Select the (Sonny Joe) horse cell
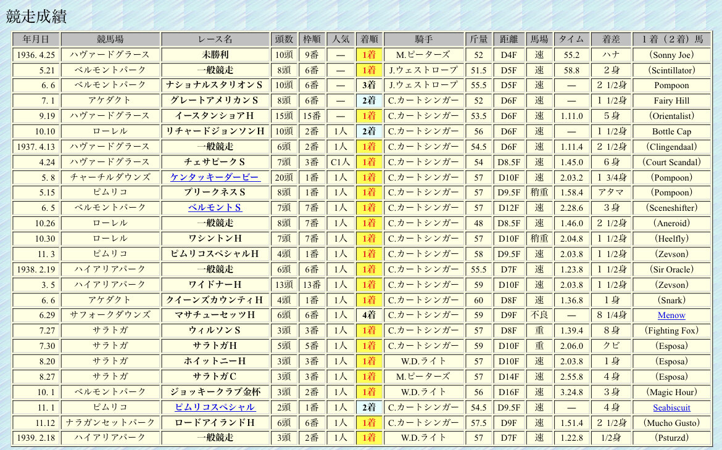Image resolution: width=722 pixels, height=450 pixels. pyautogui.click(x=672, y=55)
